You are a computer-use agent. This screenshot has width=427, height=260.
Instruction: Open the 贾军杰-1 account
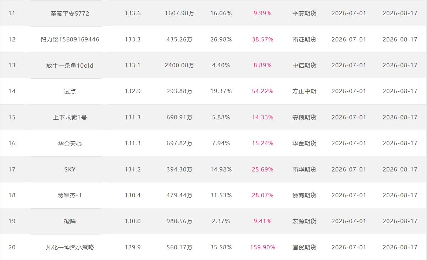pos(70,195)
